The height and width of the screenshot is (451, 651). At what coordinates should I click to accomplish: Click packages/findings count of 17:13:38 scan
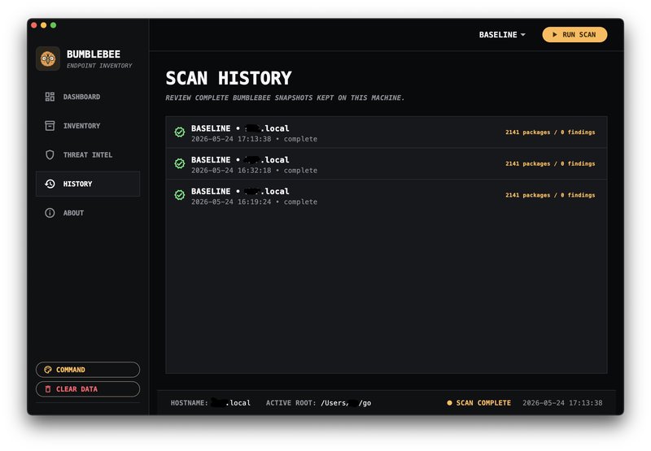point(550,132)
